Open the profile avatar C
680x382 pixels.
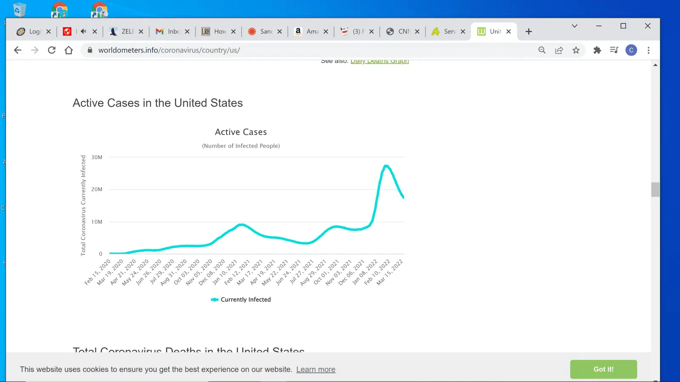click(x=631, y=50)
